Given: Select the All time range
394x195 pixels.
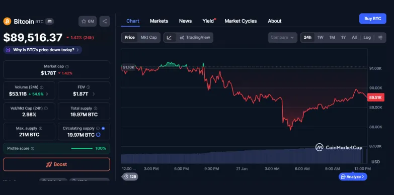Looking at the screenshot, I should [354, 37].
